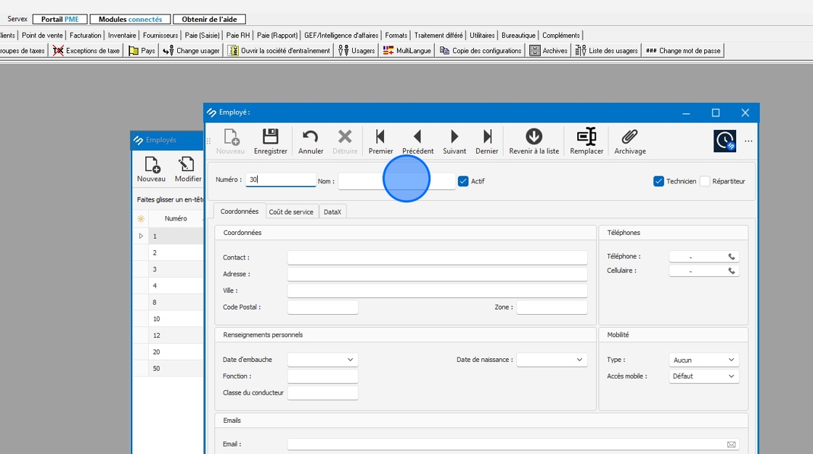
Task: Click the Adresse input field
Action: click(437, 274)
